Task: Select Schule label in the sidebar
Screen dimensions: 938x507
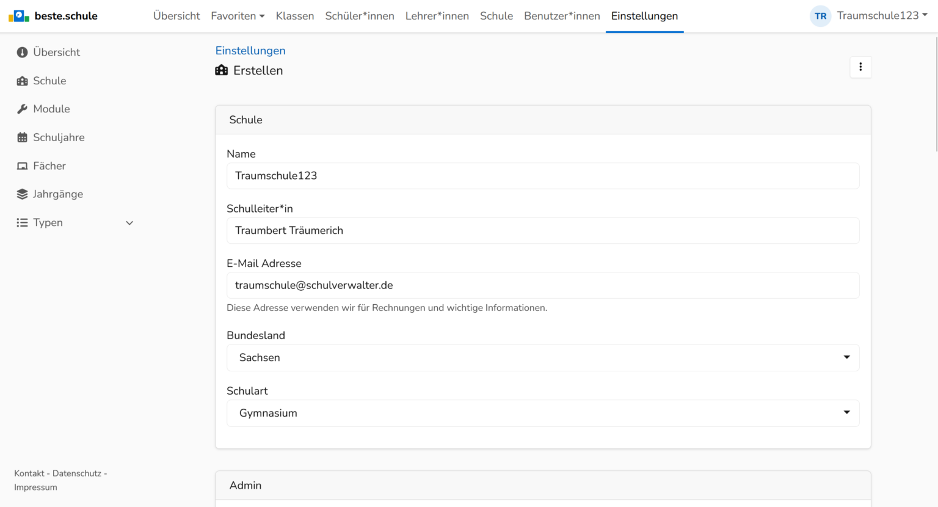Action: coord(49,81)
